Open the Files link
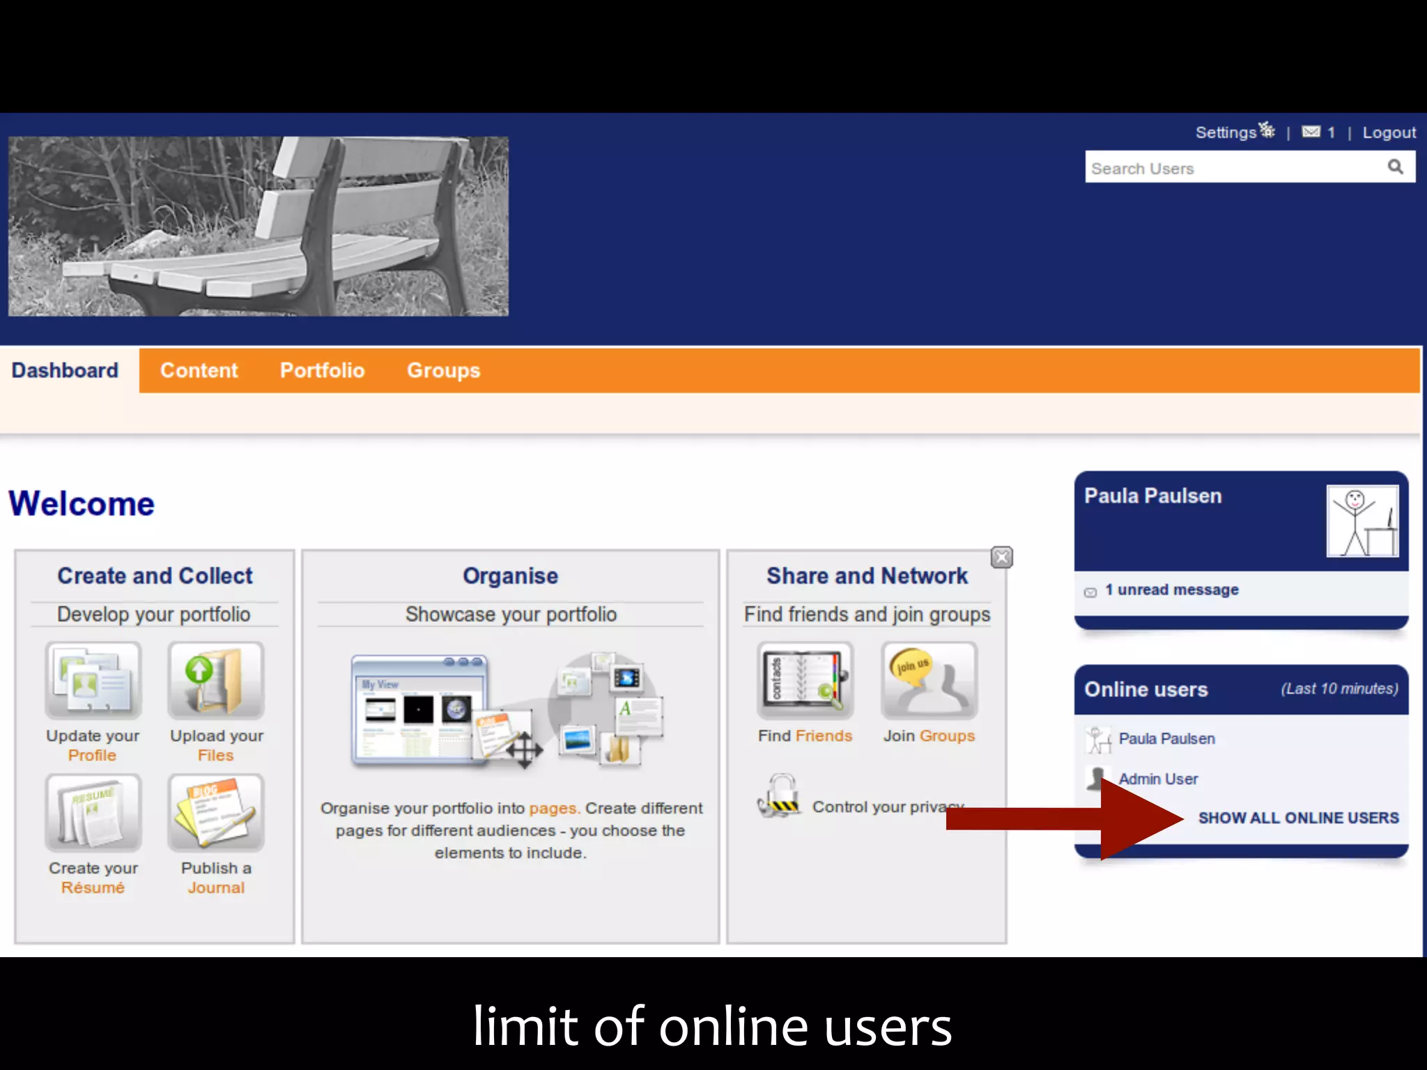 [216, 755]
